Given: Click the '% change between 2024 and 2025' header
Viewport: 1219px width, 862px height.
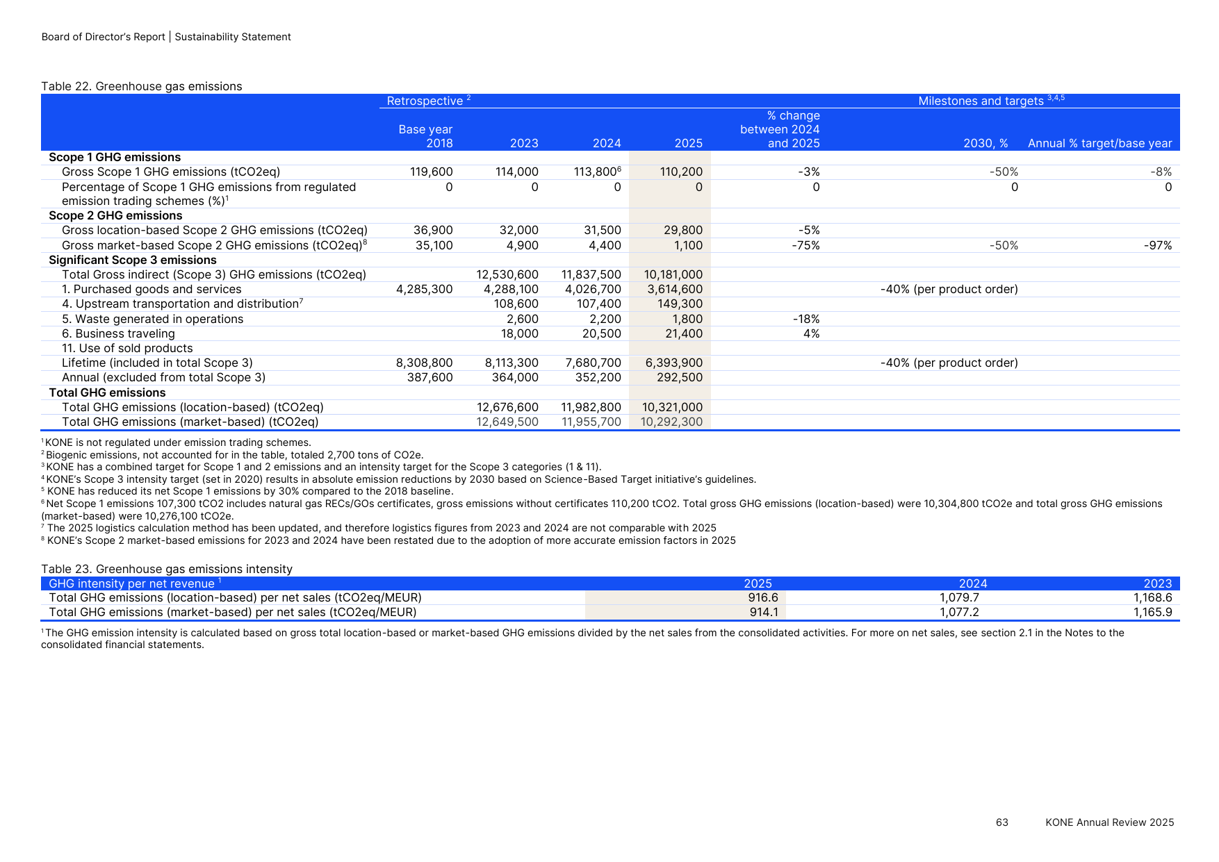Looking at the screenshot, I should [780, 129].
